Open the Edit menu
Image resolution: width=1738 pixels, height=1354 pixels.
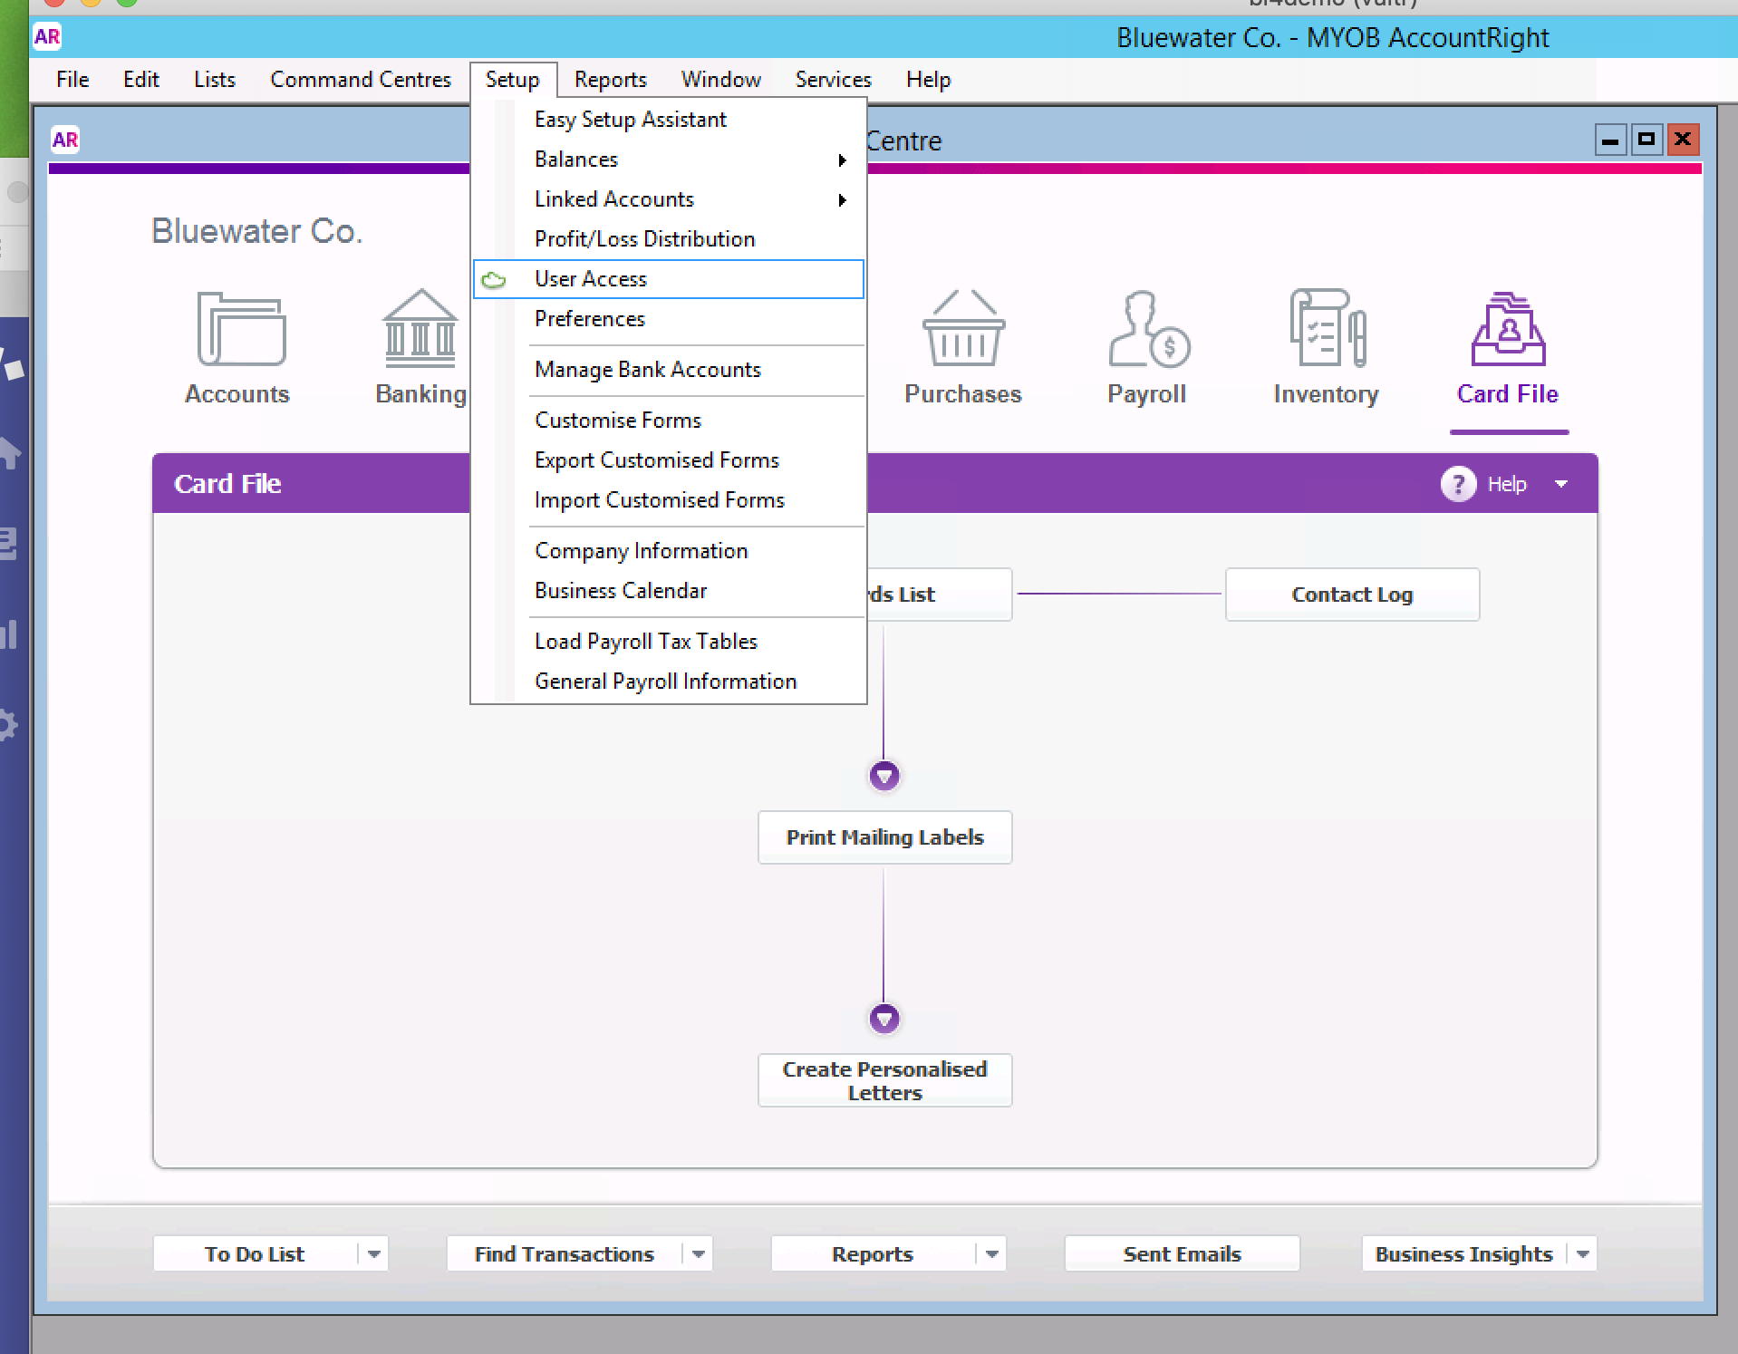(141, 80)
